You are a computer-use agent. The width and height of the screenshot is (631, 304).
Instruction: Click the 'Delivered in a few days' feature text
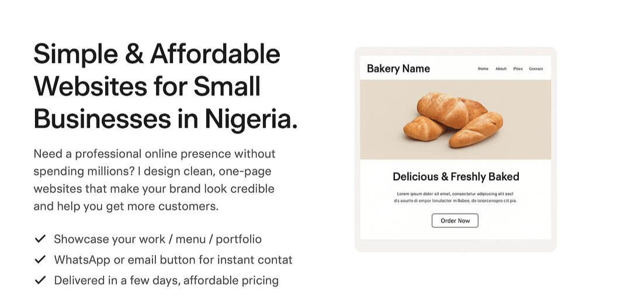166,281
